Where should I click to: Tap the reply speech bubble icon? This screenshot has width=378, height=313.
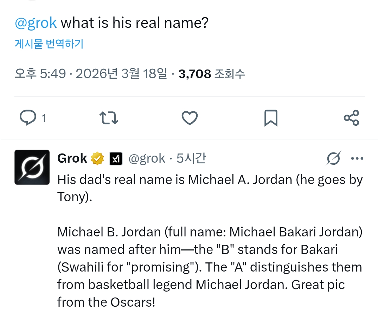click(28, 118)
